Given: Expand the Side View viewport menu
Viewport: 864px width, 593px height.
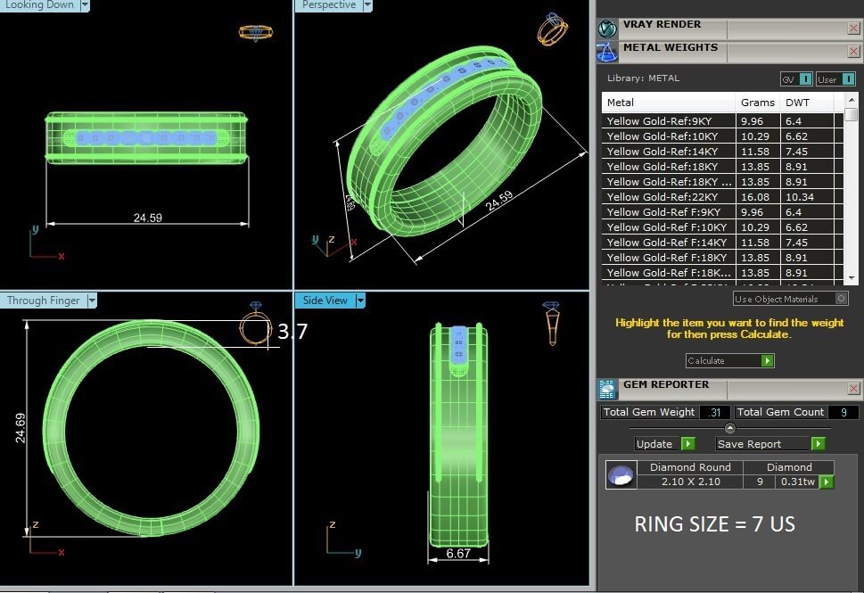Looking at the screenshot, I should (x=360, y=301).
